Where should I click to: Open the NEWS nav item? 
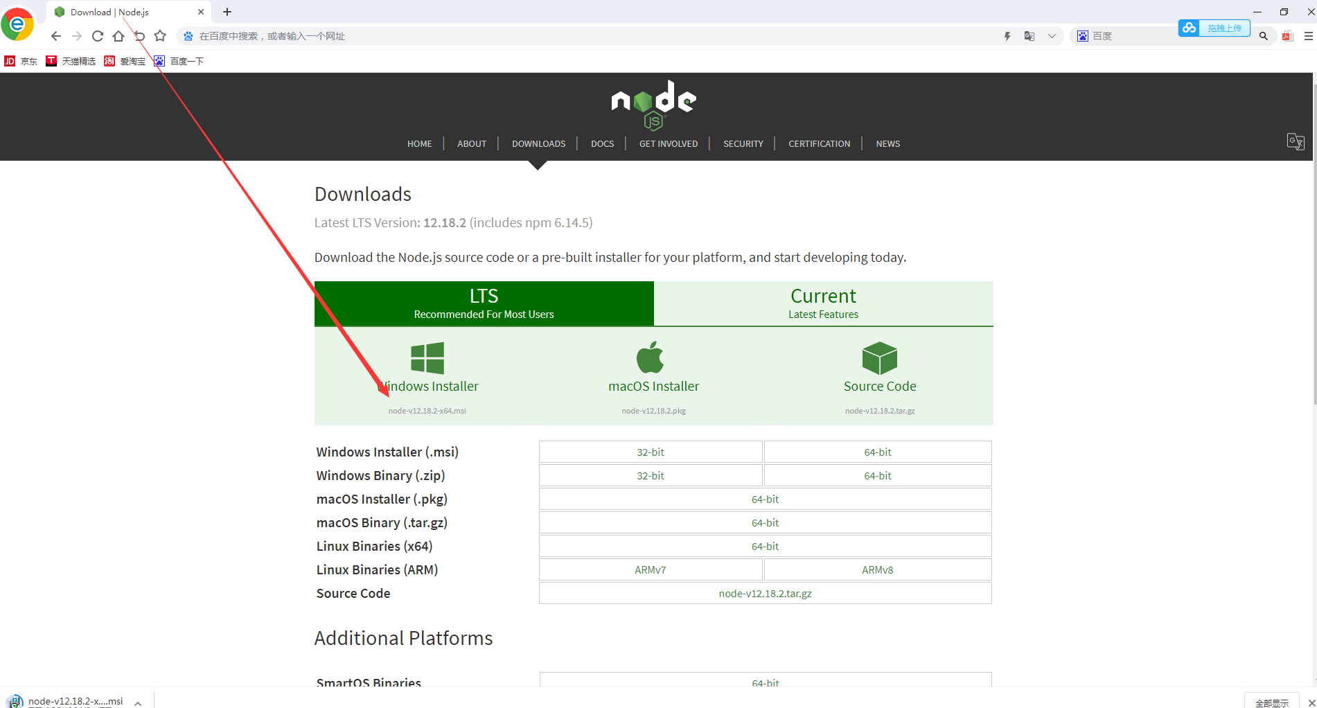click(x=887, y=143)
